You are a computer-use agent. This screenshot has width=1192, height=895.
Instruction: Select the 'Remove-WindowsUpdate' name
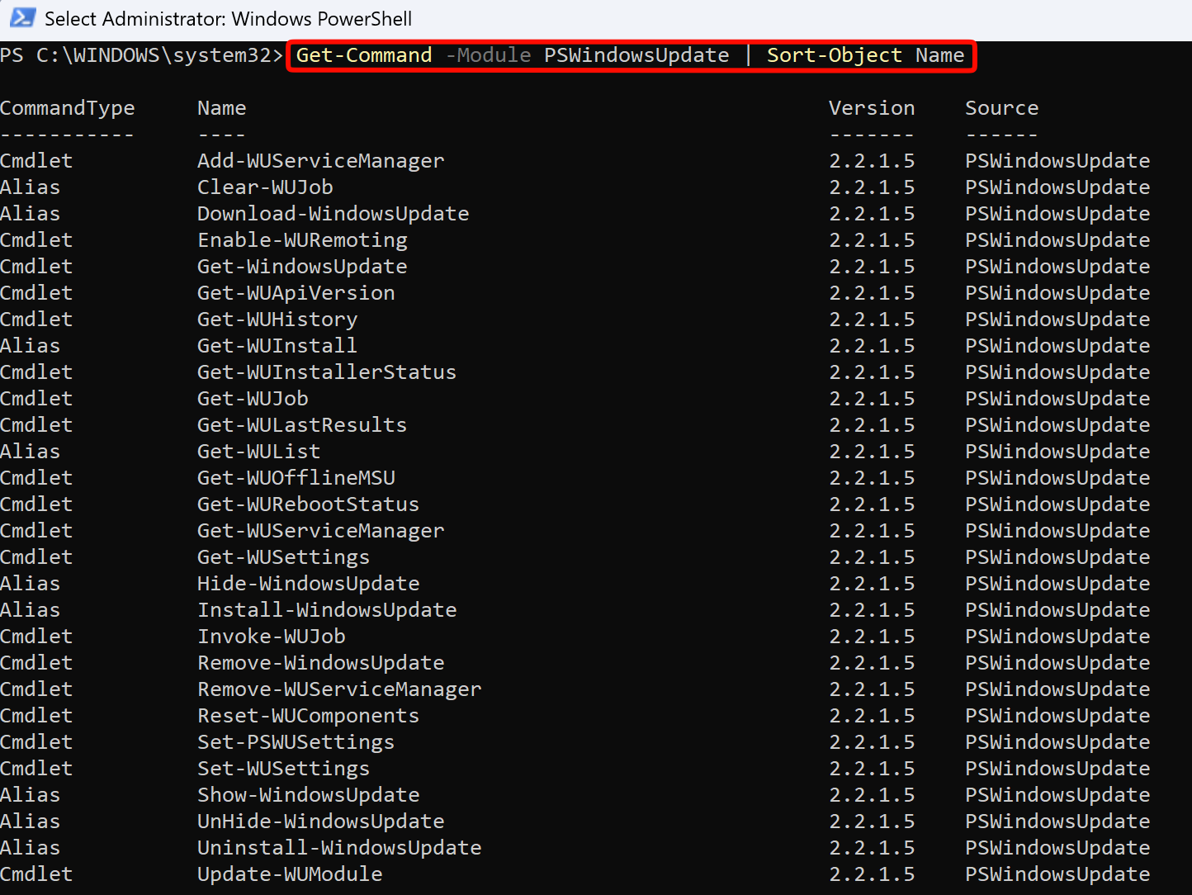[321, 663]
